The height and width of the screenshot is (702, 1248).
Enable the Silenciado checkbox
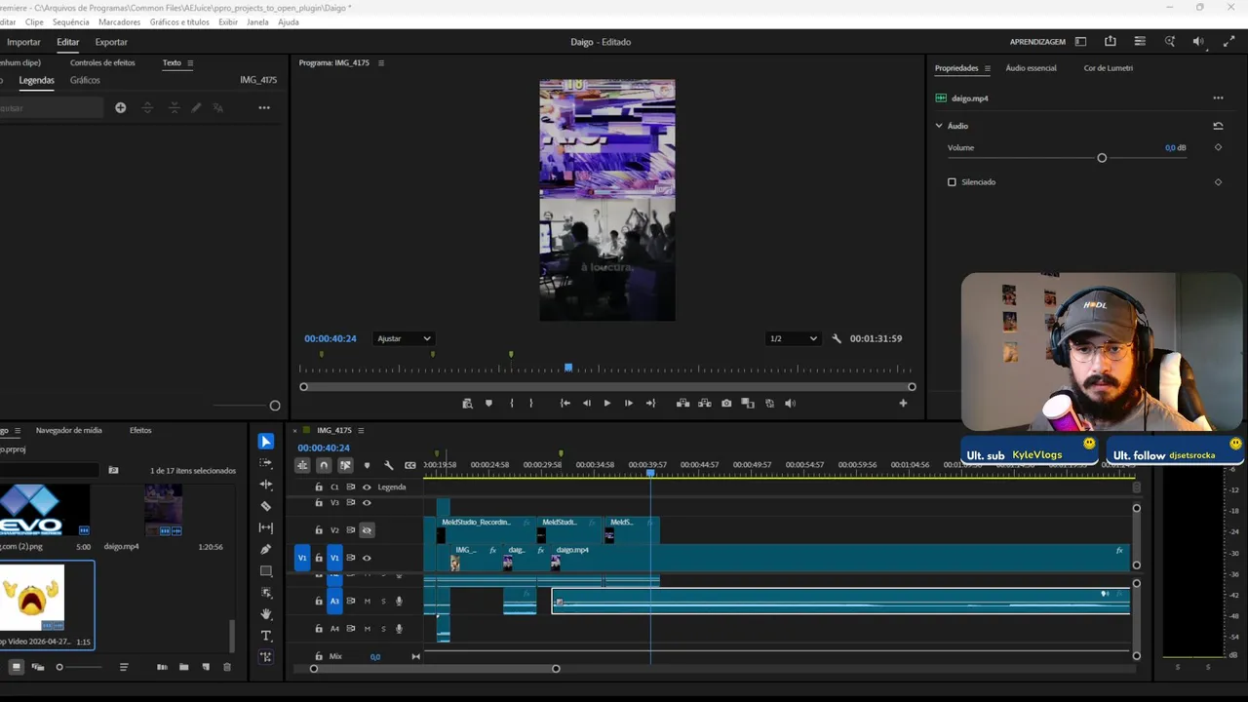(952, 182)
